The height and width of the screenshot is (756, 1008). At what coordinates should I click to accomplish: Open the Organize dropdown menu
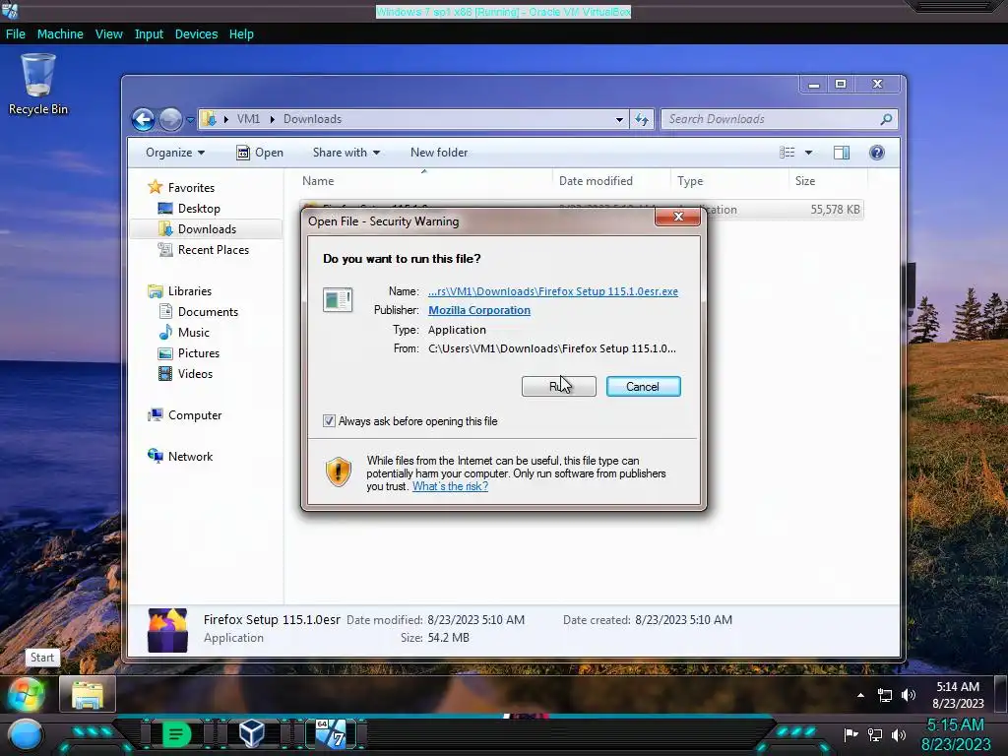click(175, 153)
